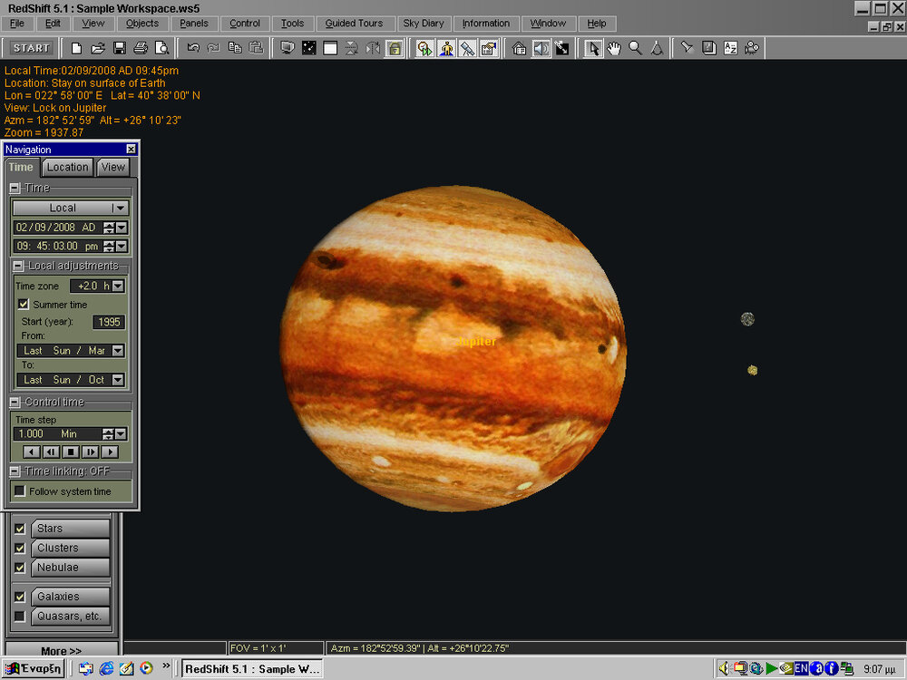Click the starry sky display mode icon
907x680 pixels.
tap(308, 48)
